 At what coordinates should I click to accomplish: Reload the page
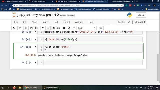(10, 5)
